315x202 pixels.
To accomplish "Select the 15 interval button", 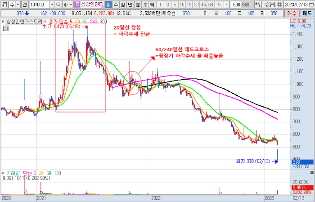I will pyautogui.click(x=189, y=4).
